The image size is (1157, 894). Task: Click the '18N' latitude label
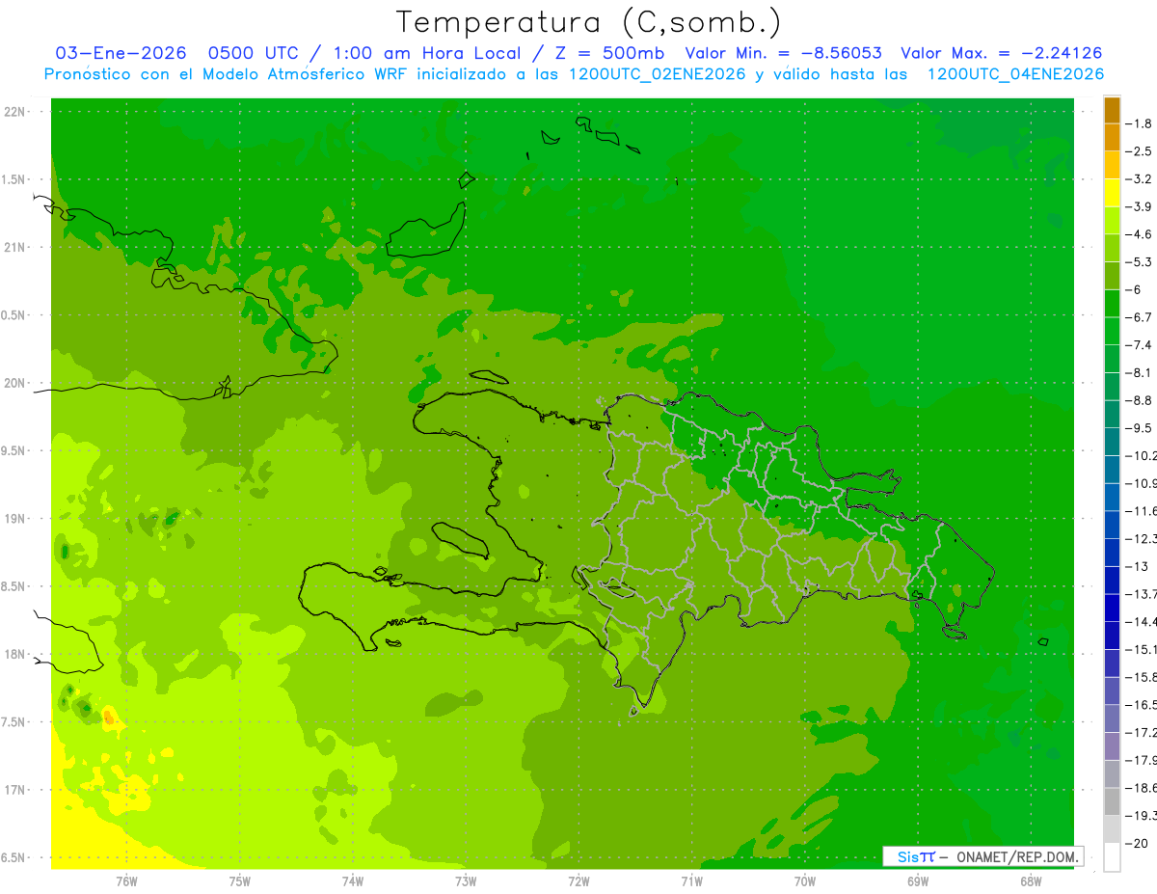tap(13, 654)
